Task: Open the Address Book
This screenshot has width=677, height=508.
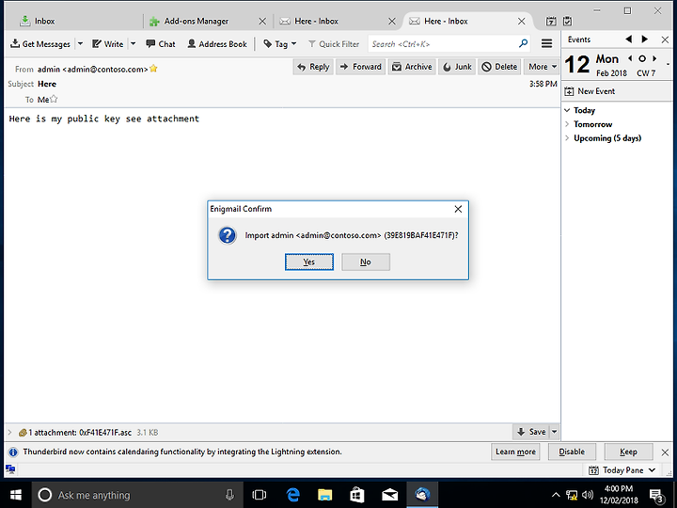Action: [x=217, y=44]
